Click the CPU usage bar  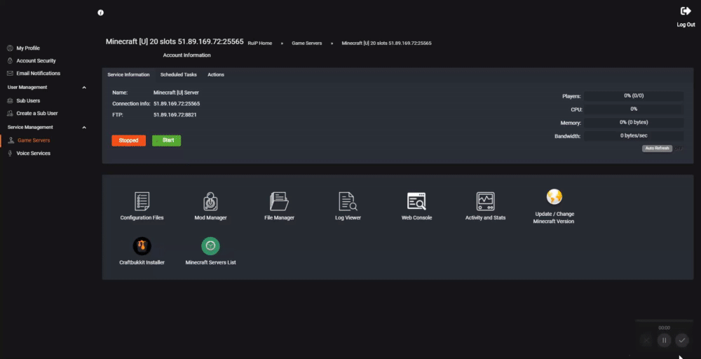634,109
